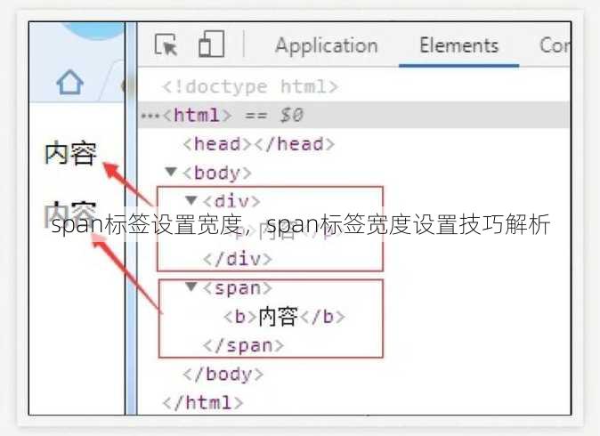Select the opening <body> tag row
This screenshot has width=600, height=436.
(x=217, y=173)
